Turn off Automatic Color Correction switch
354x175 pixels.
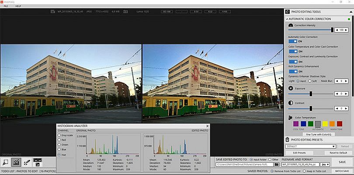293,41
